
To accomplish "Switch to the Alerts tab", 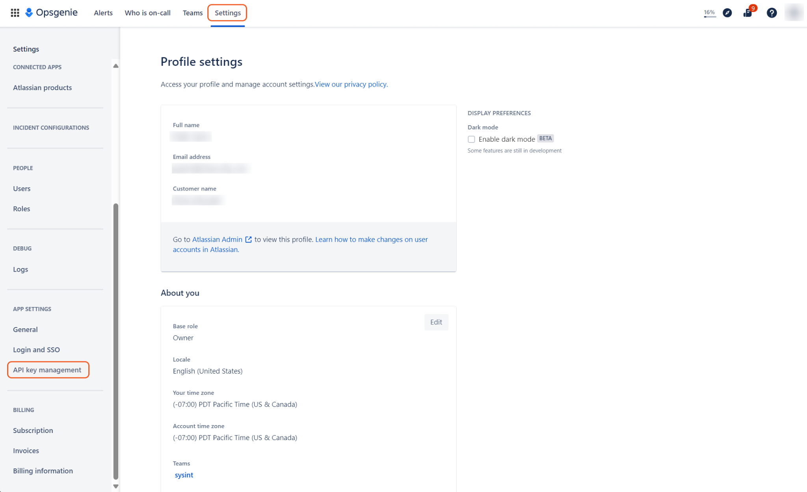I will (103, 13).
